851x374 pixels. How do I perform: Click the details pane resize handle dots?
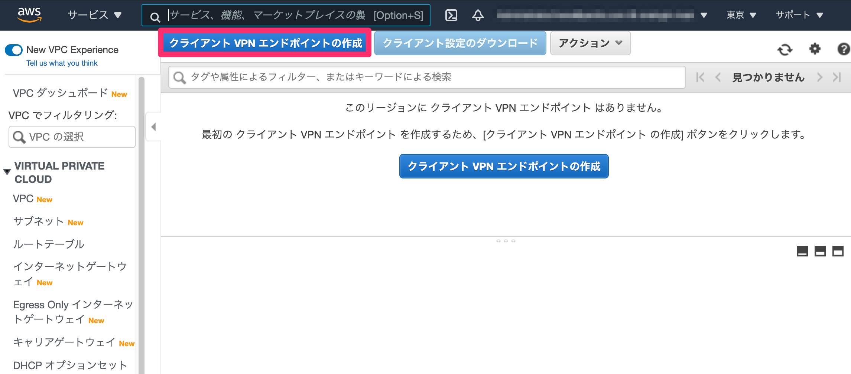pos(506,241)
